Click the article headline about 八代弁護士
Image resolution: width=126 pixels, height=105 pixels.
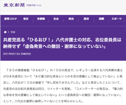coord(62,43)
